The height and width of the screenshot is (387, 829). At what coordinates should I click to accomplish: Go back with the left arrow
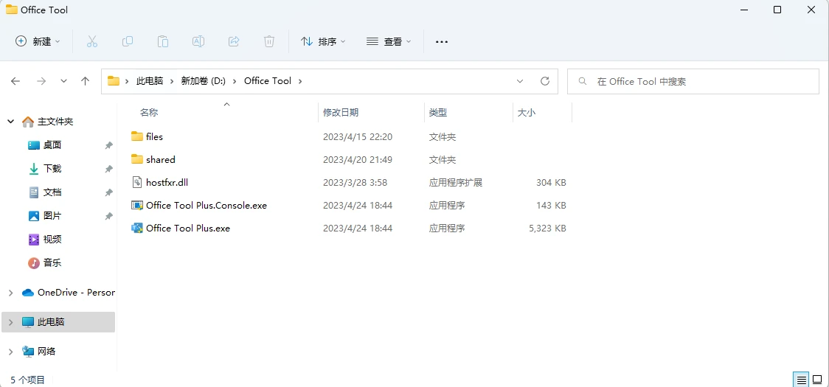pyautogui.click(x=15, y=81)
